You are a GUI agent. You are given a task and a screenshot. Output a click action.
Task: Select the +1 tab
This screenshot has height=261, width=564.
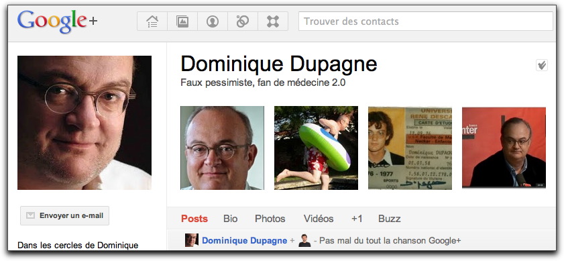click(357, 219)
